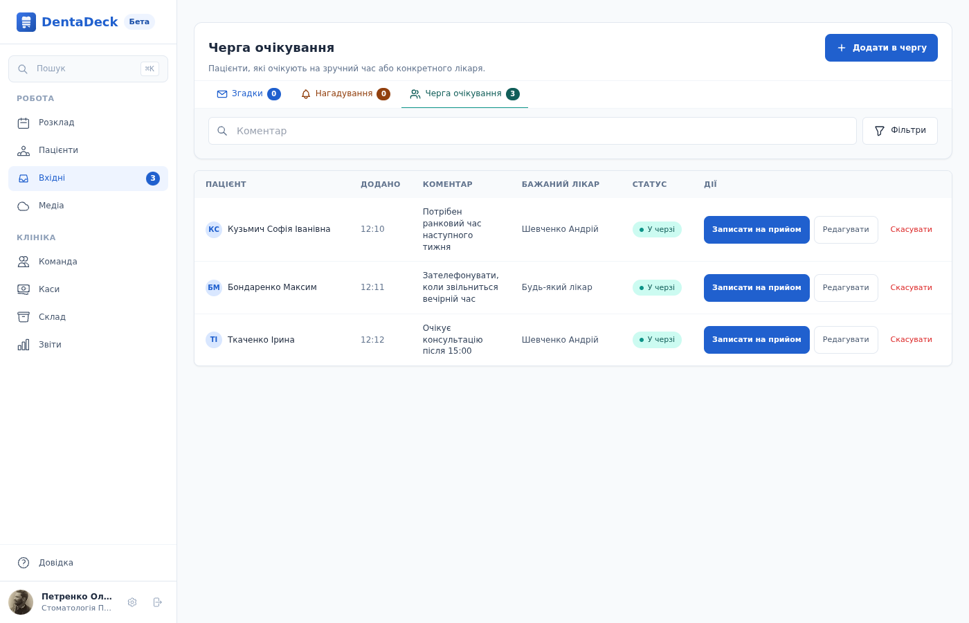969x623 pixels.
Task: Click the Додати в чергу button
Action: pyautogui.click(x=881, y=48)
